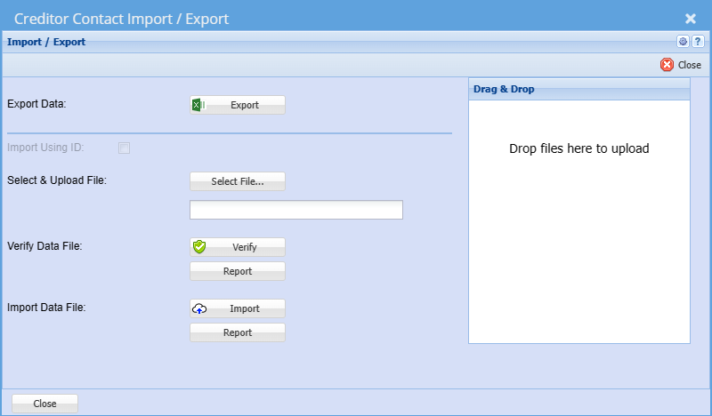
Task: Click the Verify Data File label
Action: (x=44, y=246)
